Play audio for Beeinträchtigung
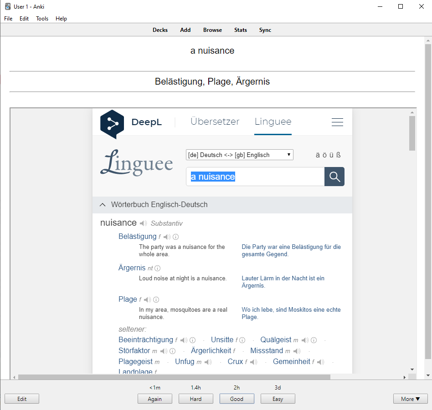The height and width of the screenshot is (410, 432). point(184,340)
